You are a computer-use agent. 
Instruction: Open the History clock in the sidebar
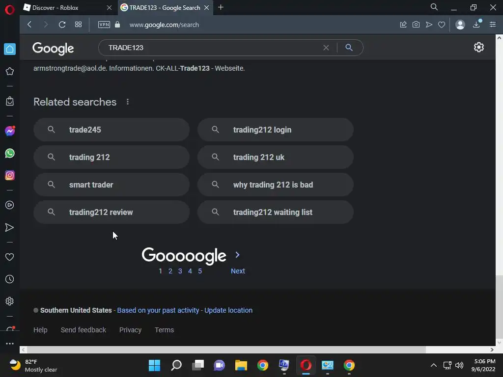(x=10, y=279)
